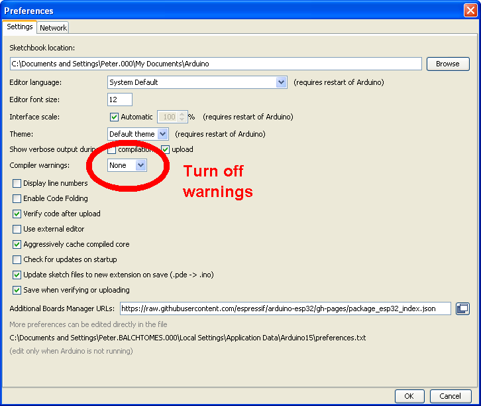Uncheck Save when verifying or uploading
This screenshot has height=406, width=481.
(17, 290)
